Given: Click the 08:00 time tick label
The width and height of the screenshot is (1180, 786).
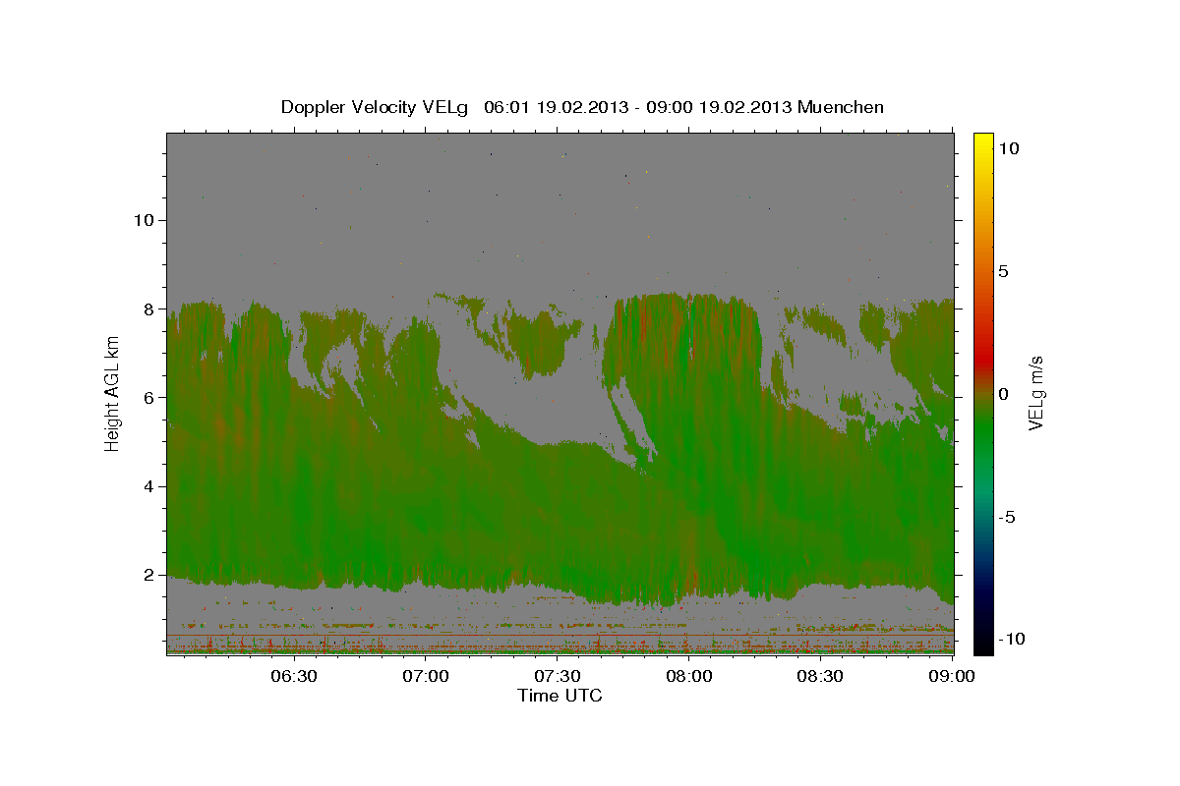Looking at the screenshot, I should click(x=689, y=676).
